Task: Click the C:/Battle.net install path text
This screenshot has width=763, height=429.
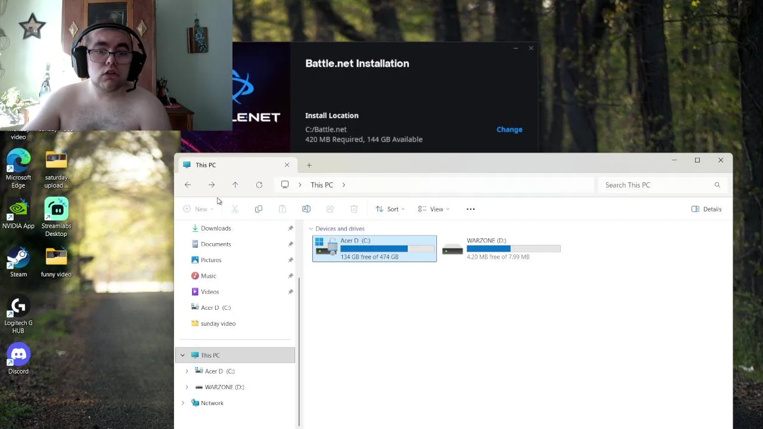Action: [325, 129]
